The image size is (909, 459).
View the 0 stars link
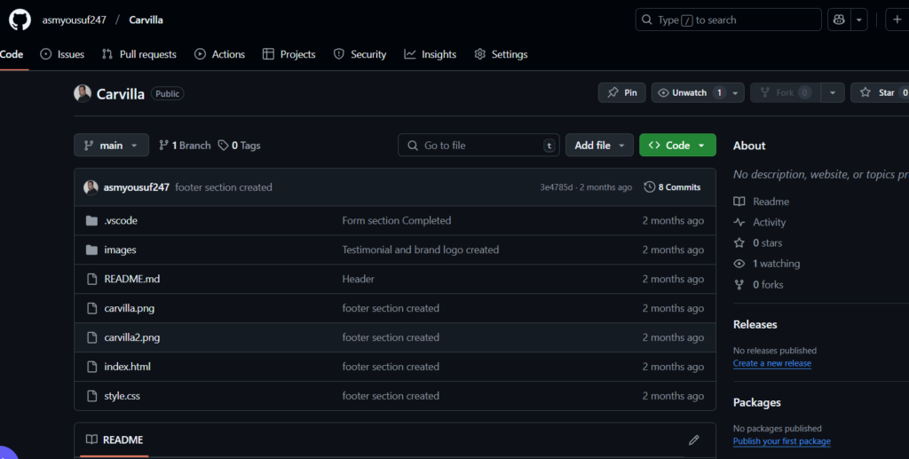tap(758, 243)
